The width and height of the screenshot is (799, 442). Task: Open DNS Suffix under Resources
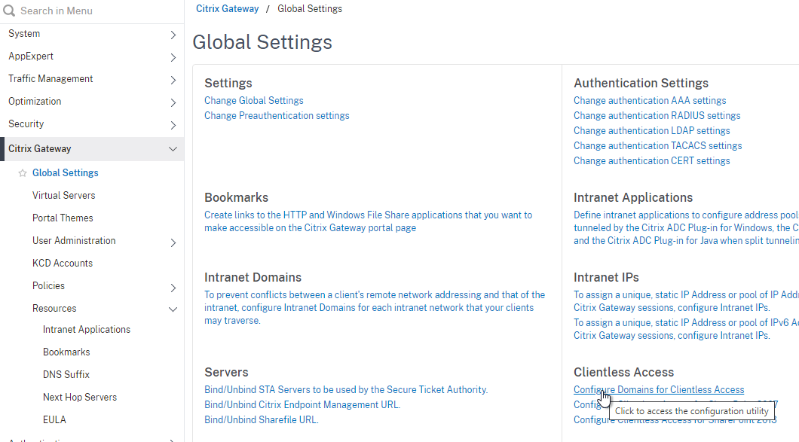pyautogui.click(x=66, y=375)
